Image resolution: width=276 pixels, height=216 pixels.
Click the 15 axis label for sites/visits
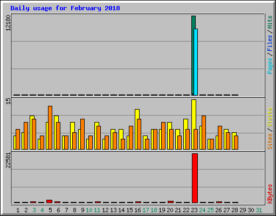(x=8, y=101)
